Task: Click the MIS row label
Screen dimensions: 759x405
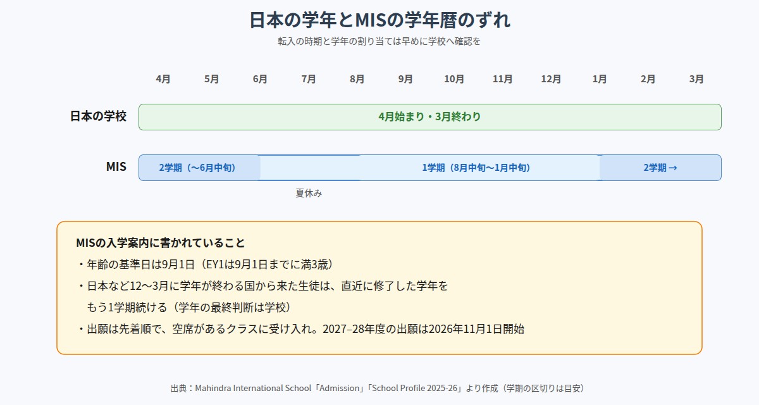Action: click(116, 167)
